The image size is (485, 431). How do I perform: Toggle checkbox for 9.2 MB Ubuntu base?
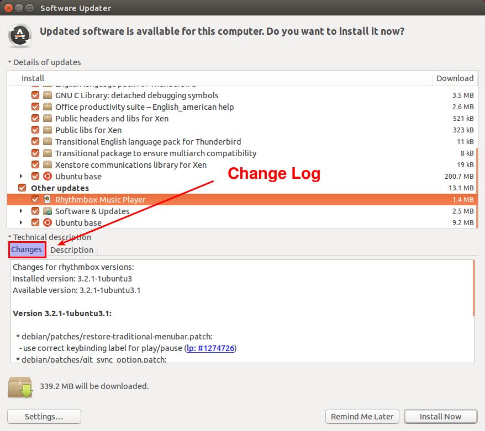[35, 223]
